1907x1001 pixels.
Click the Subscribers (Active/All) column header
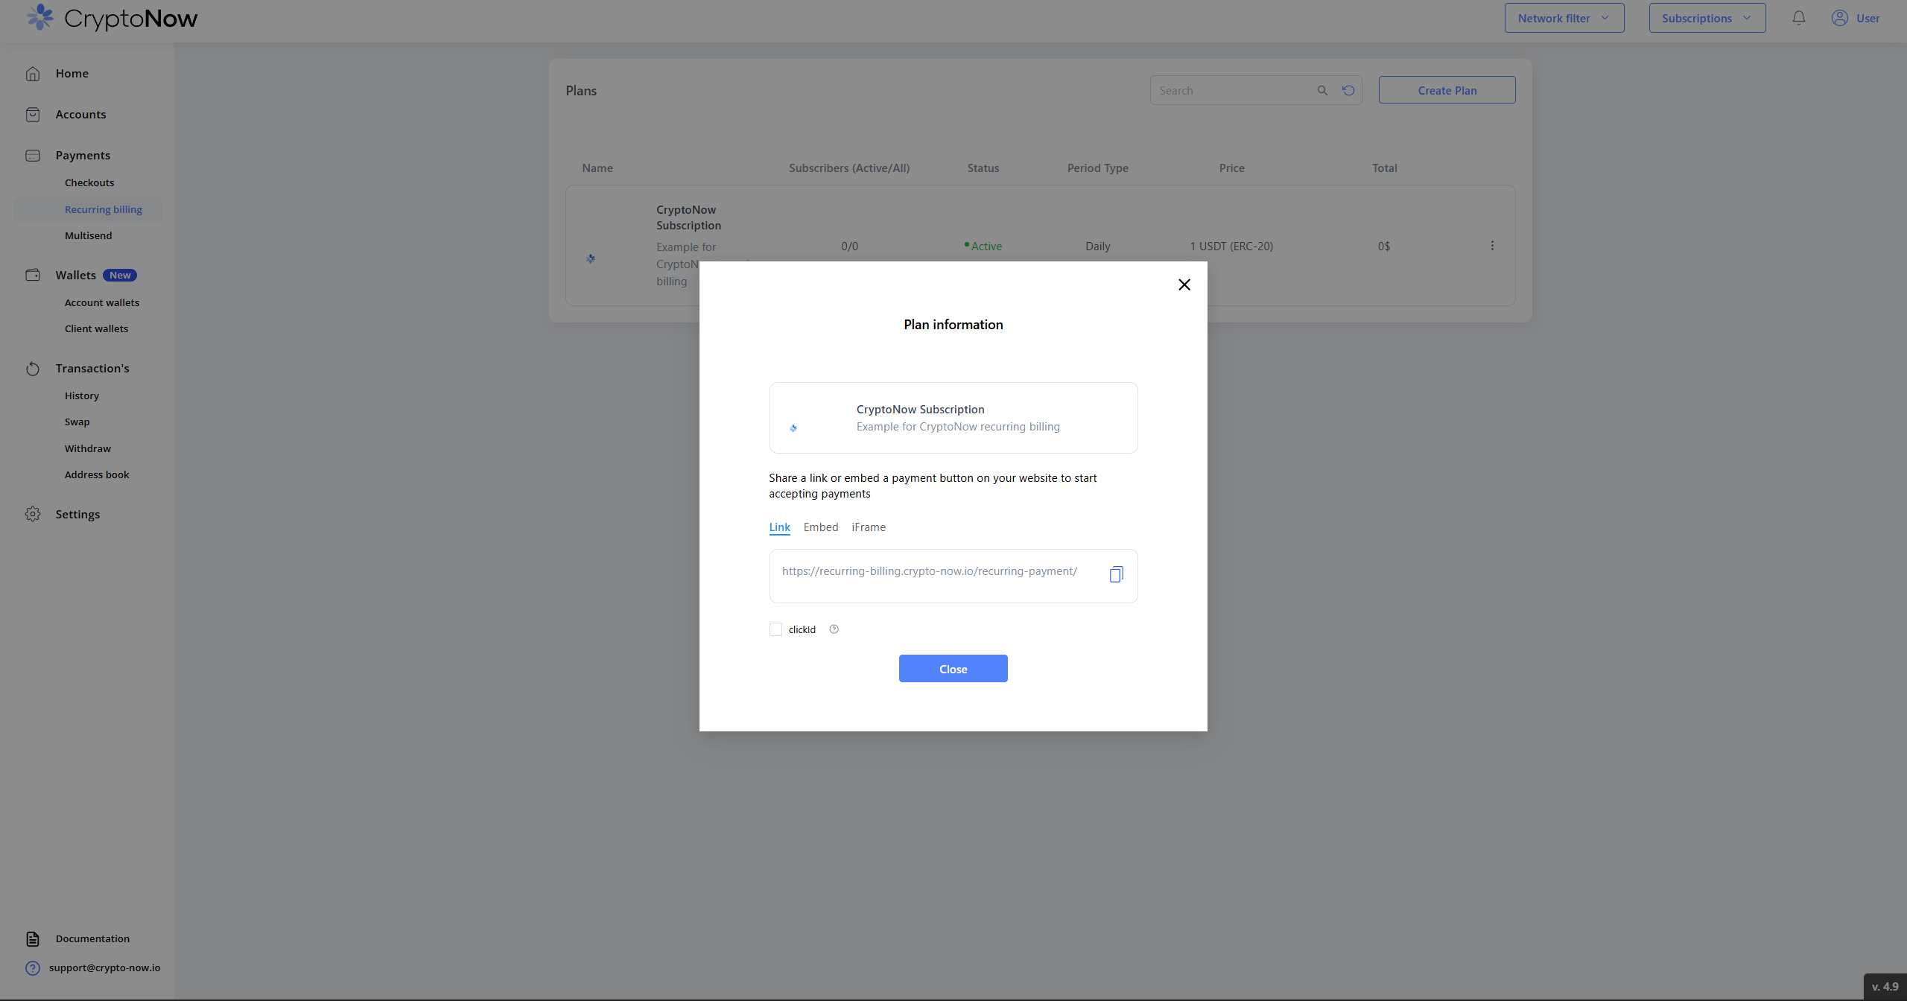849,168
